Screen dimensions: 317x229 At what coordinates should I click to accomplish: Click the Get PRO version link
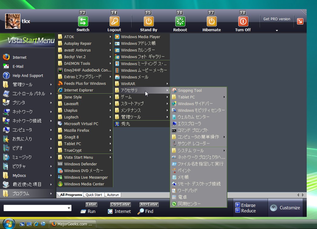276,19
